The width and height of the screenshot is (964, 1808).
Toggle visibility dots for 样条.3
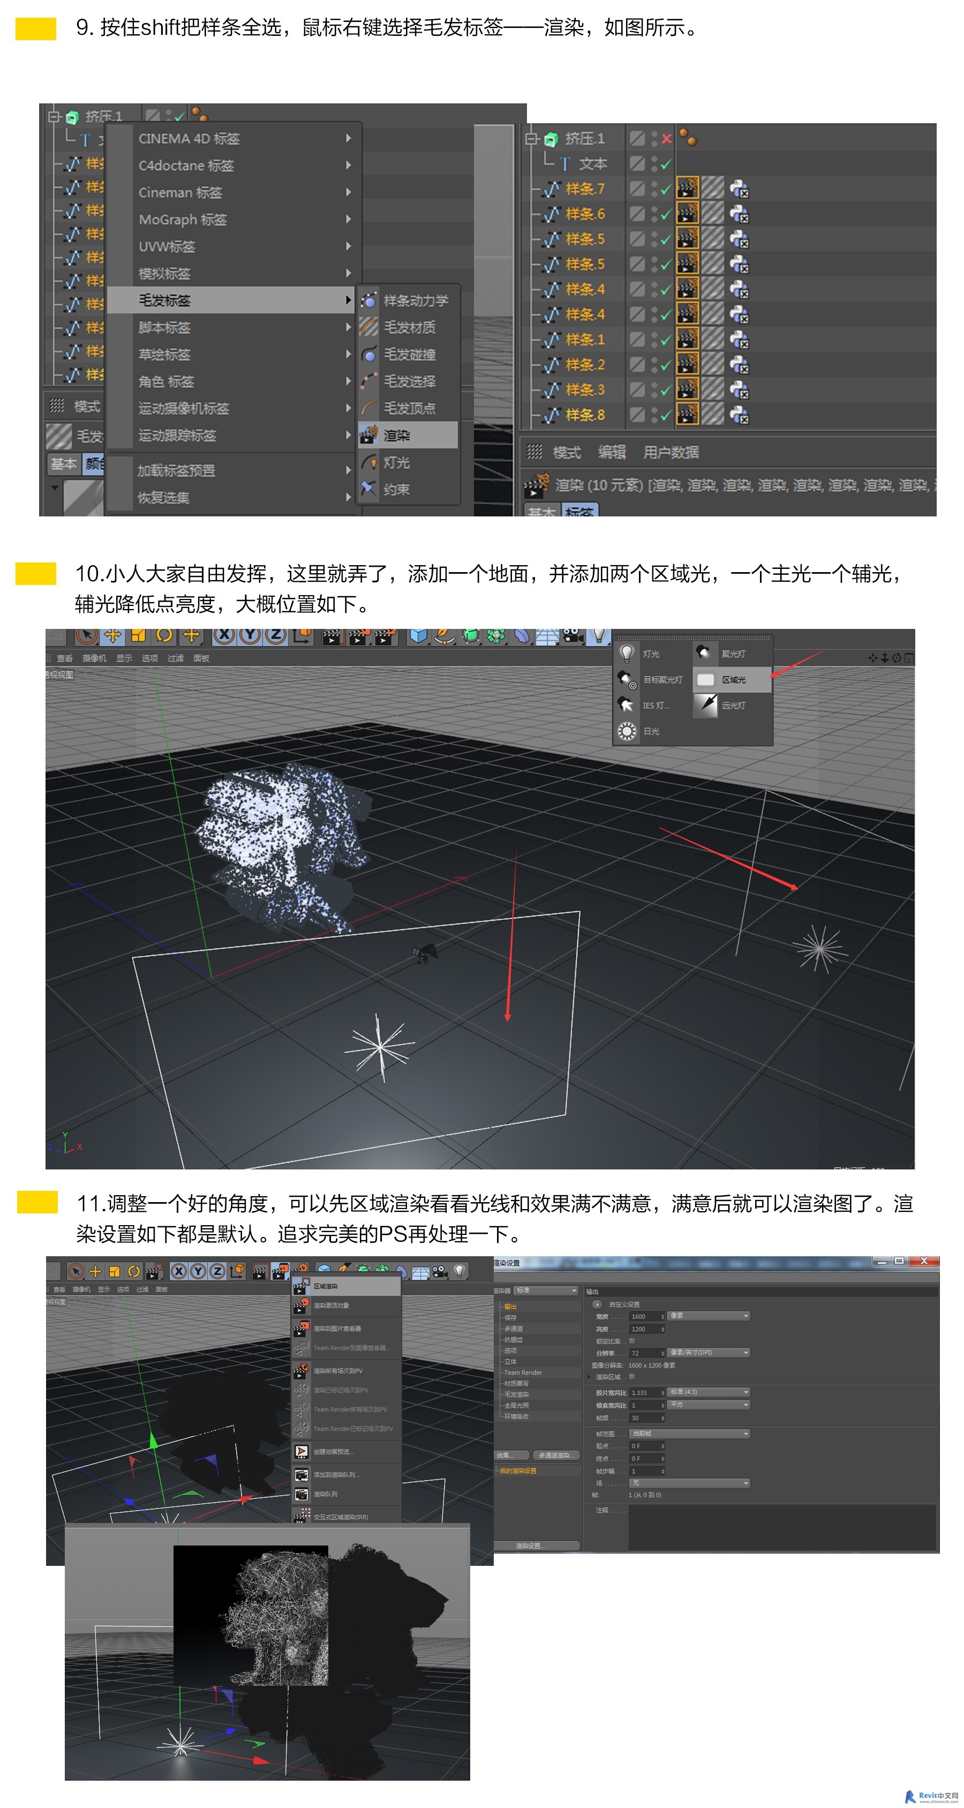654,389
